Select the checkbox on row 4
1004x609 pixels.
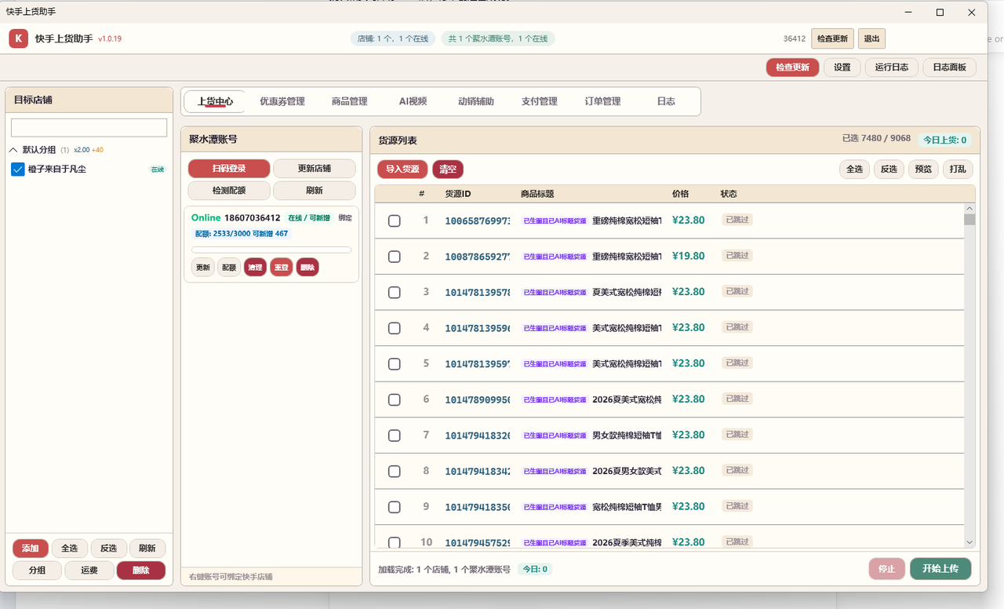pos(395,328)
